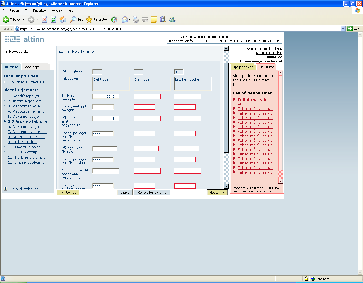Image resolution: width=363 pixels, height=283 pixels.
Task: Click the padlock icon in status bar
Action: coord(306,279)
